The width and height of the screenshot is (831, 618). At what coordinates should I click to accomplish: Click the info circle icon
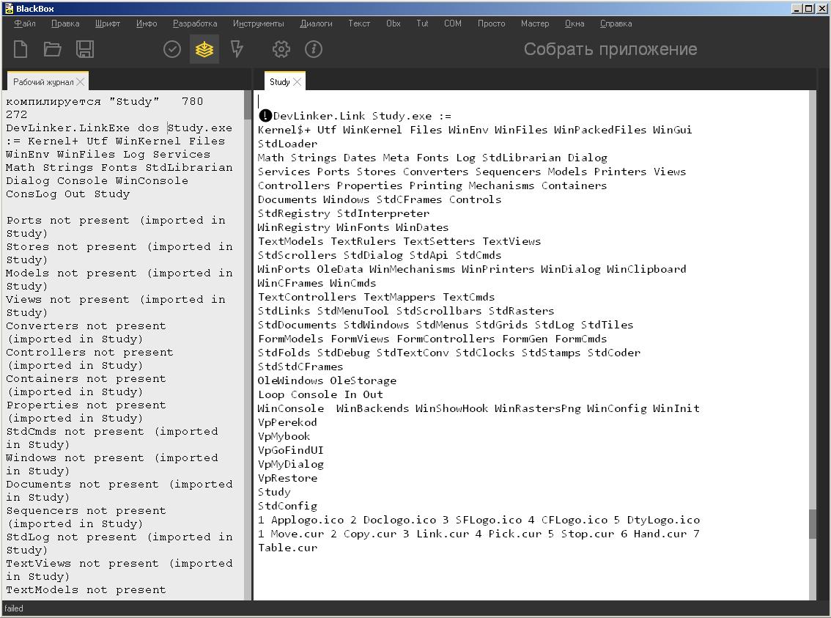coord(314,49)
